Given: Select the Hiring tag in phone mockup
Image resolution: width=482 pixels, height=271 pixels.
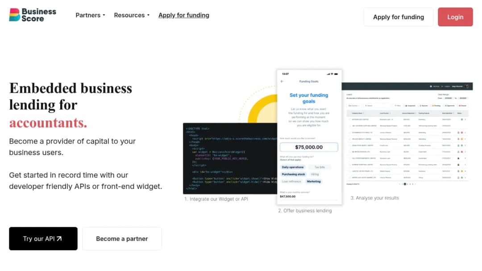Looking at the screenshot, I should [315, 174].
